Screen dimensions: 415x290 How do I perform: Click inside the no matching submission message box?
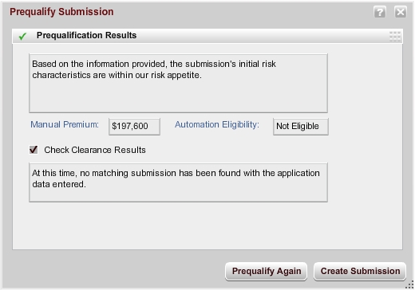click(178, 182)
